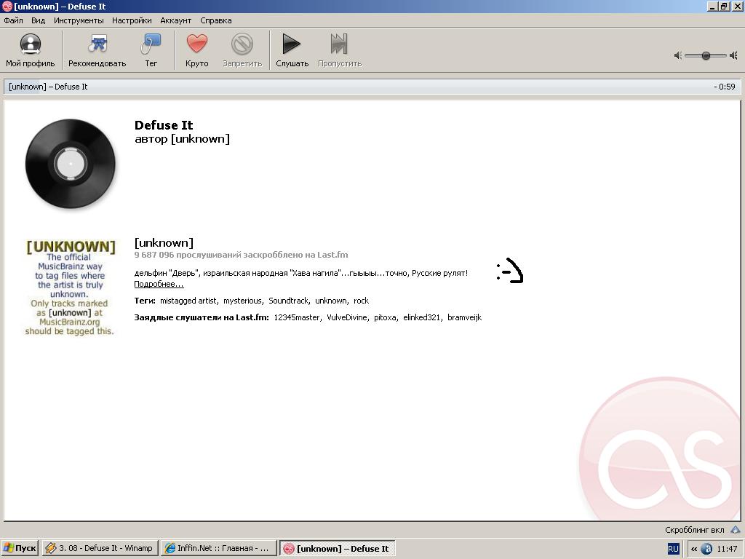Start playback with Слушать button
The width and height of the screenshot is (745, 559).
pyautogui.click(x=292, y=50)
